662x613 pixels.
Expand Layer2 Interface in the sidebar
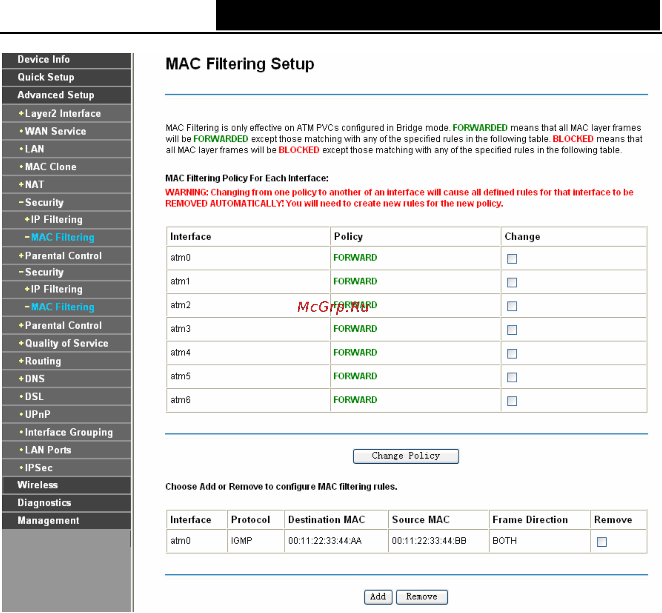(67, 113)
